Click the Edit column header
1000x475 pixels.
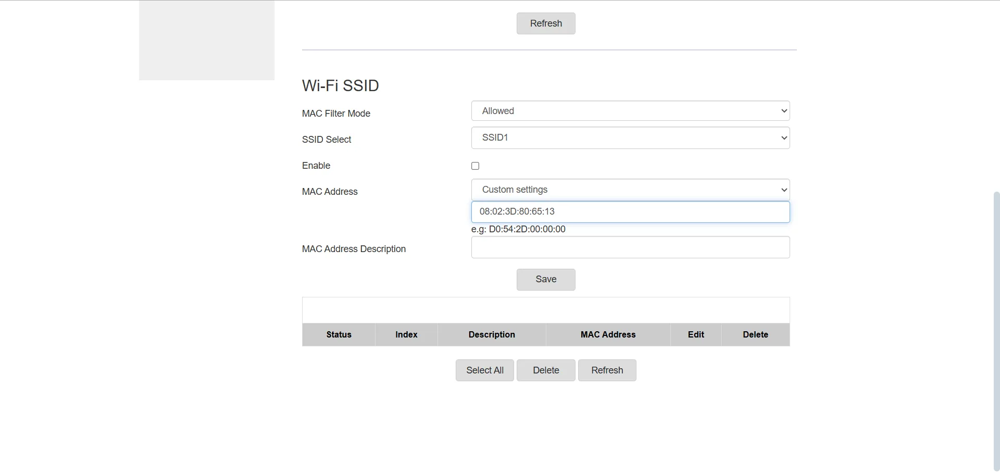(695, 334)
